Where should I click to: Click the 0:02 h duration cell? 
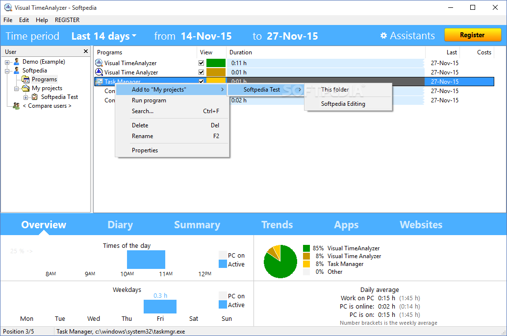326,100
